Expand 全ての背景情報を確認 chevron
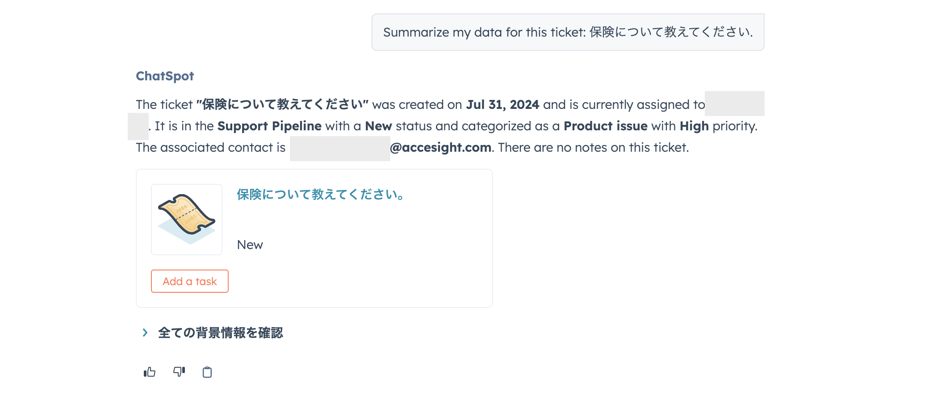The height and width of the screenshot is (407, 937). click(145, 332)
